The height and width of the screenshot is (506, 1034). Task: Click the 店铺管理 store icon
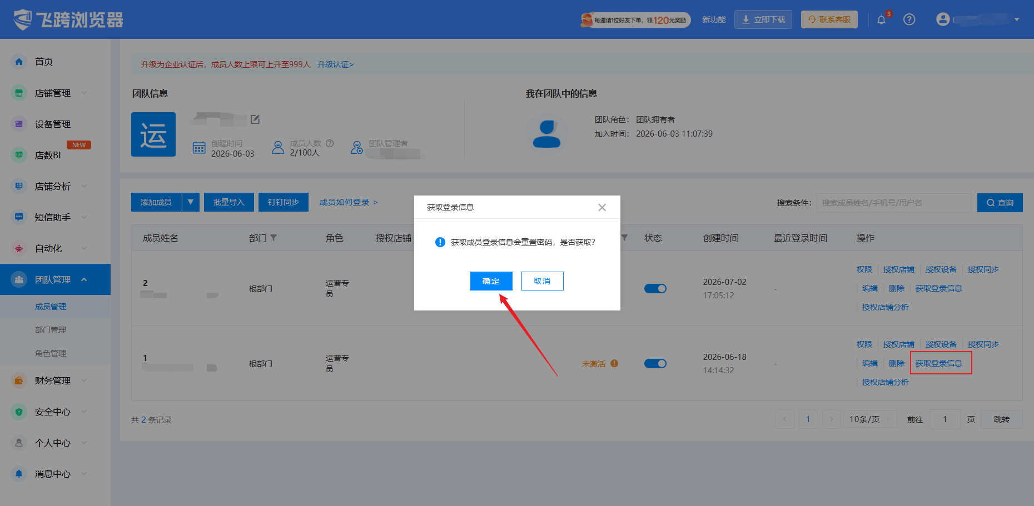tap(19, 93)
